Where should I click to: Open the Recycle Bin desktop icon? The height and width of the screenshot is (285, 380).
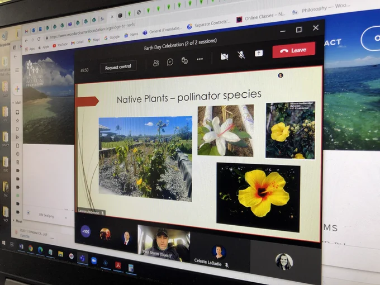coord(6,39)
